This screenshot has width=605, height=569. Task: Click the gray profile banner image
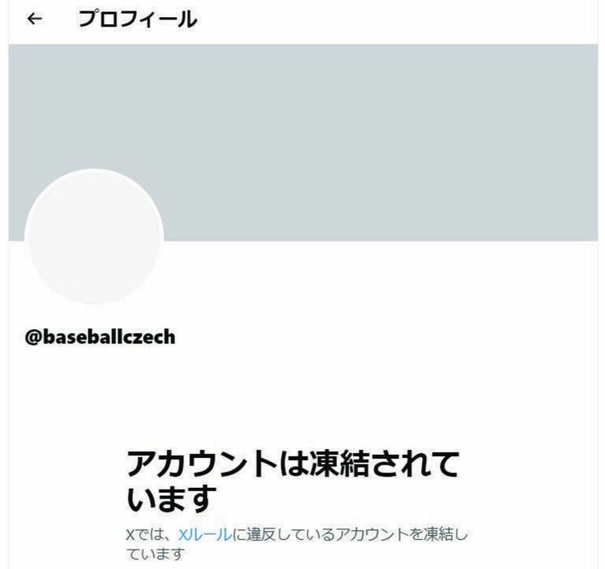(303, 143)
